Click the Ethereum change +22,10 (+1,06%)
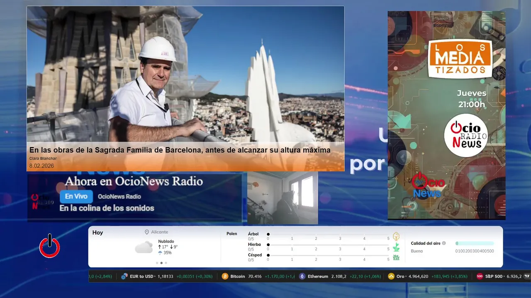The height and width of the screenshot is (298, 531). pyautogui.click(x=365, y=276)
